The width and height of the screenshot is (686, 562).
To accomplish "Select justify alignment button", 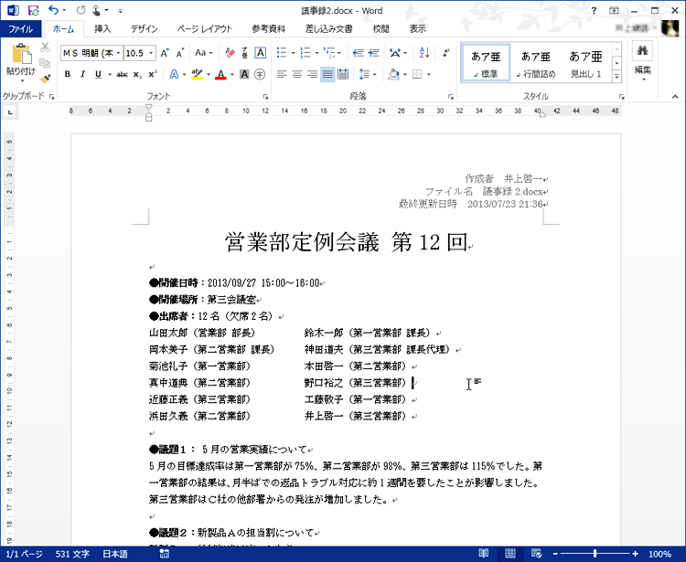I will [327, 74].
